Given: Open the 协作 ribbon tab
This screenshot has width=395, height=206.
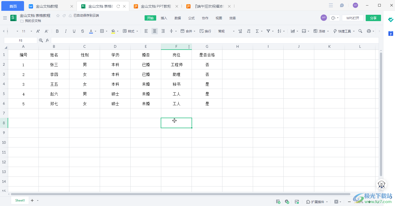Looking at the screenshot, I should tap(205, 18).
